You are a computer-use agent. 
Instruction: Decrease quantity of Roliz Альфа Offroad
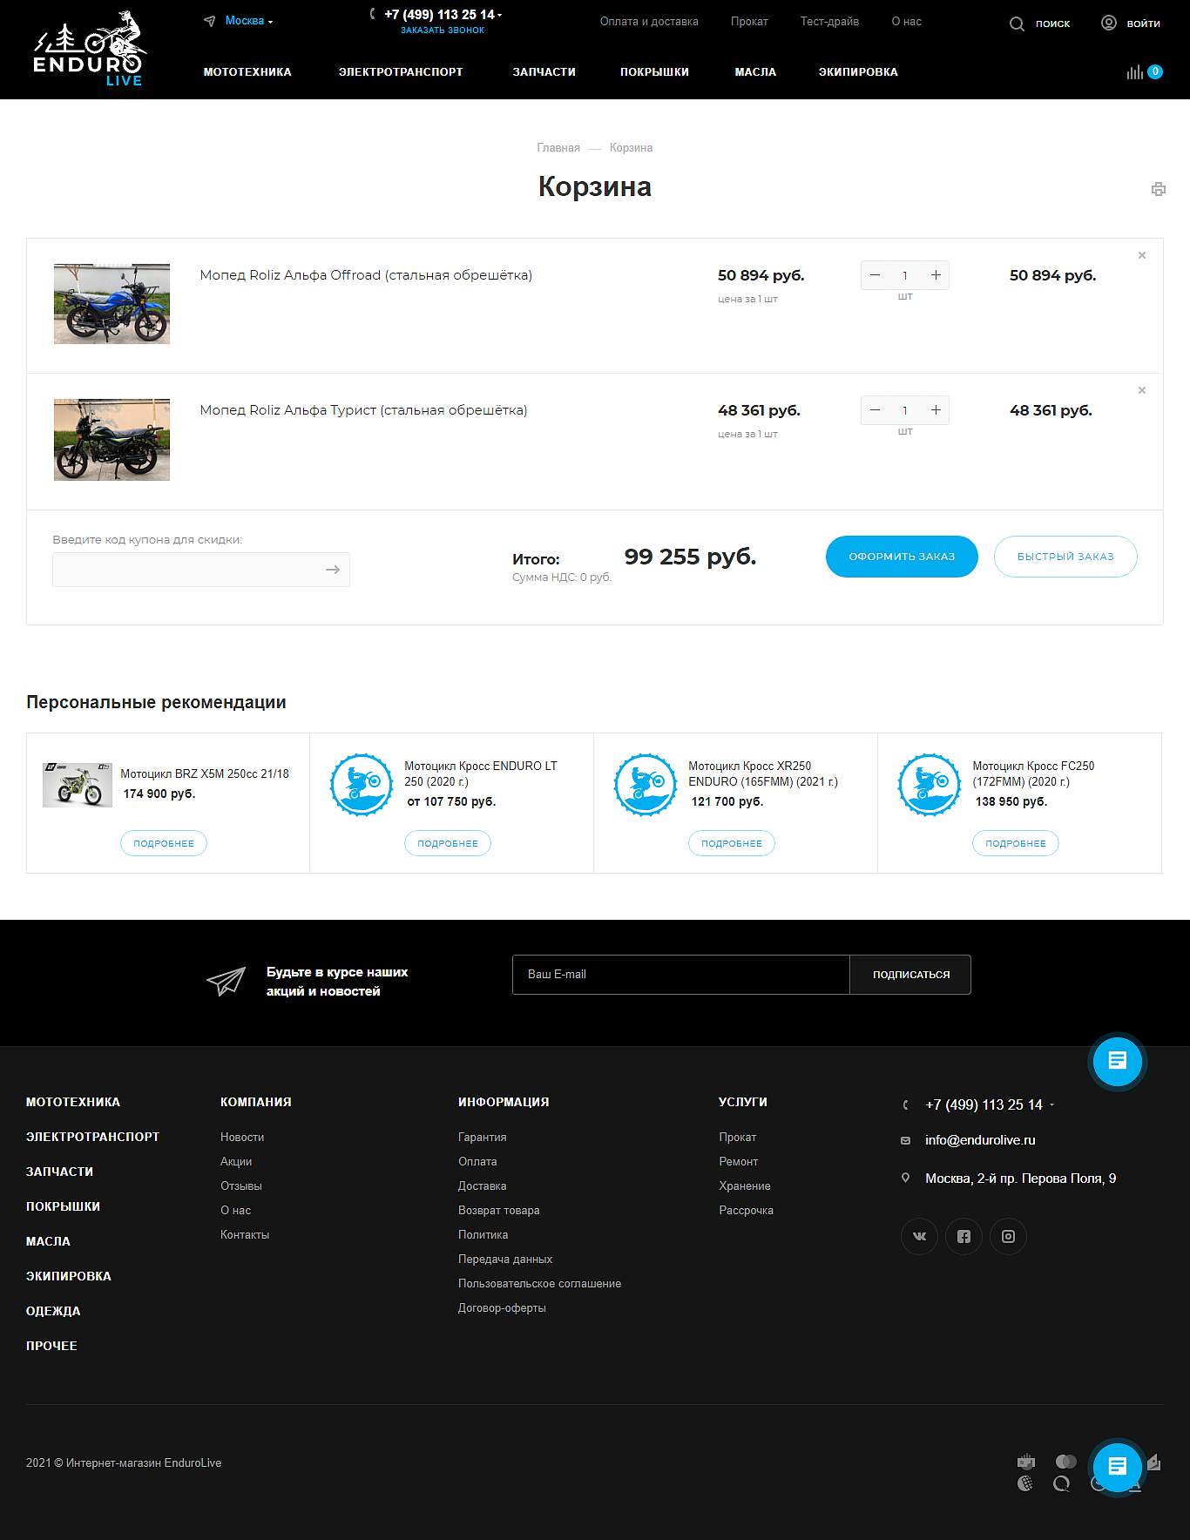pos(875,275)
